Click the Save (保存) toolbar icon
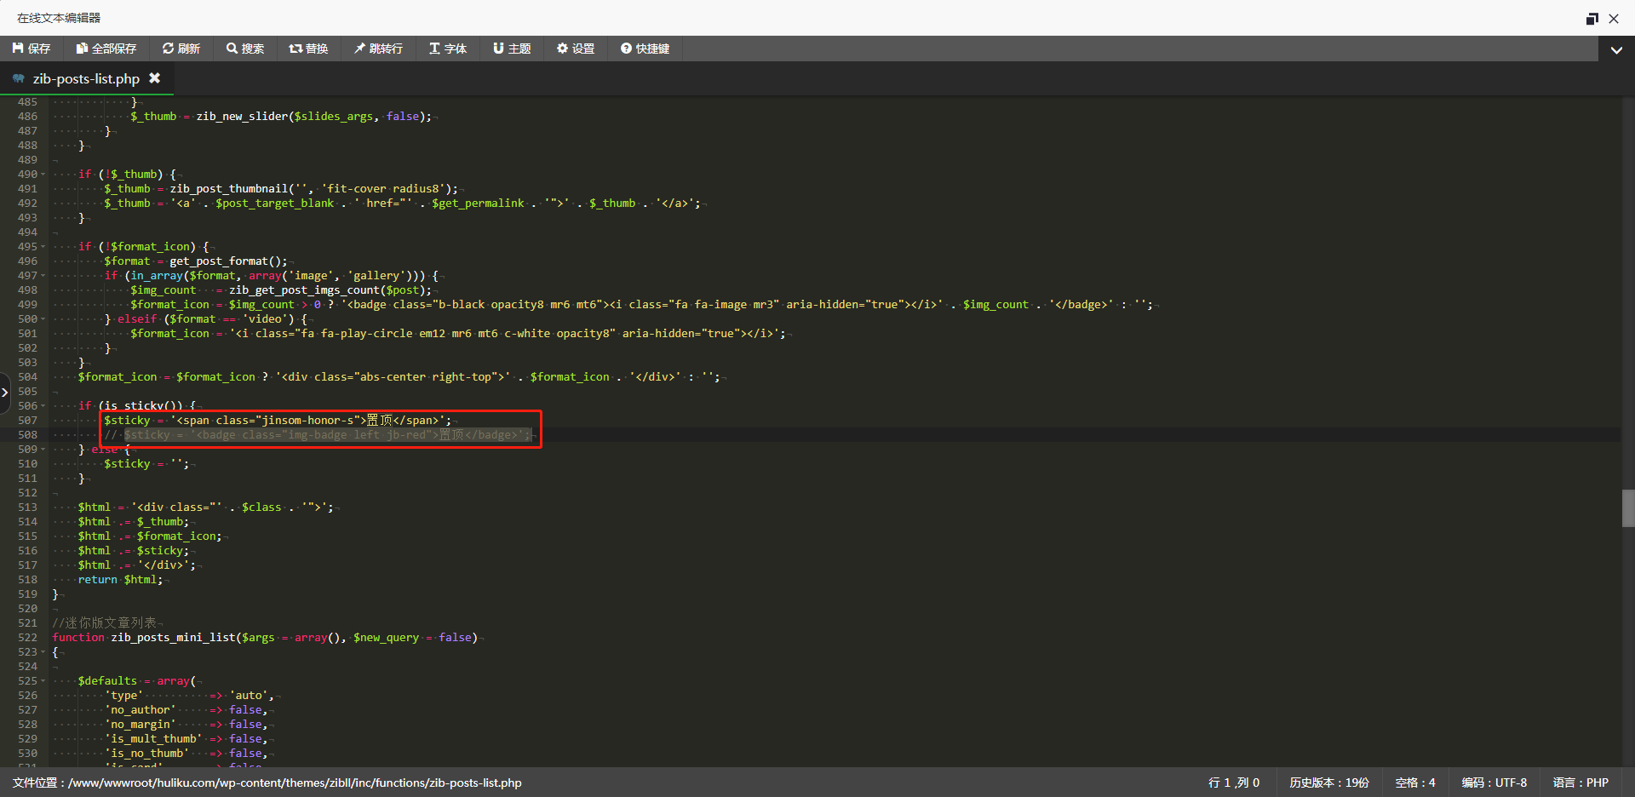 pos(32,49)
